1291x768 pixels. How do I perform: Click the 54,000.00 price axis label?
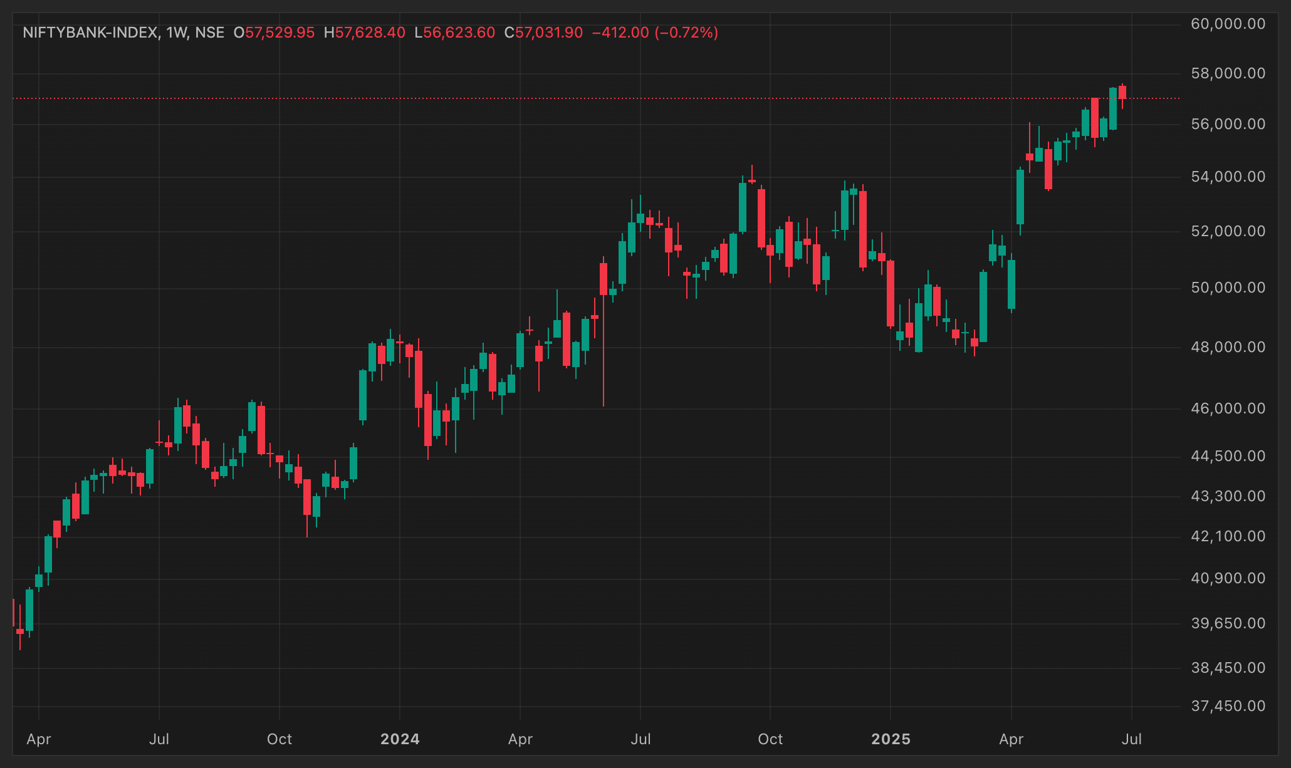(1228, 177)
